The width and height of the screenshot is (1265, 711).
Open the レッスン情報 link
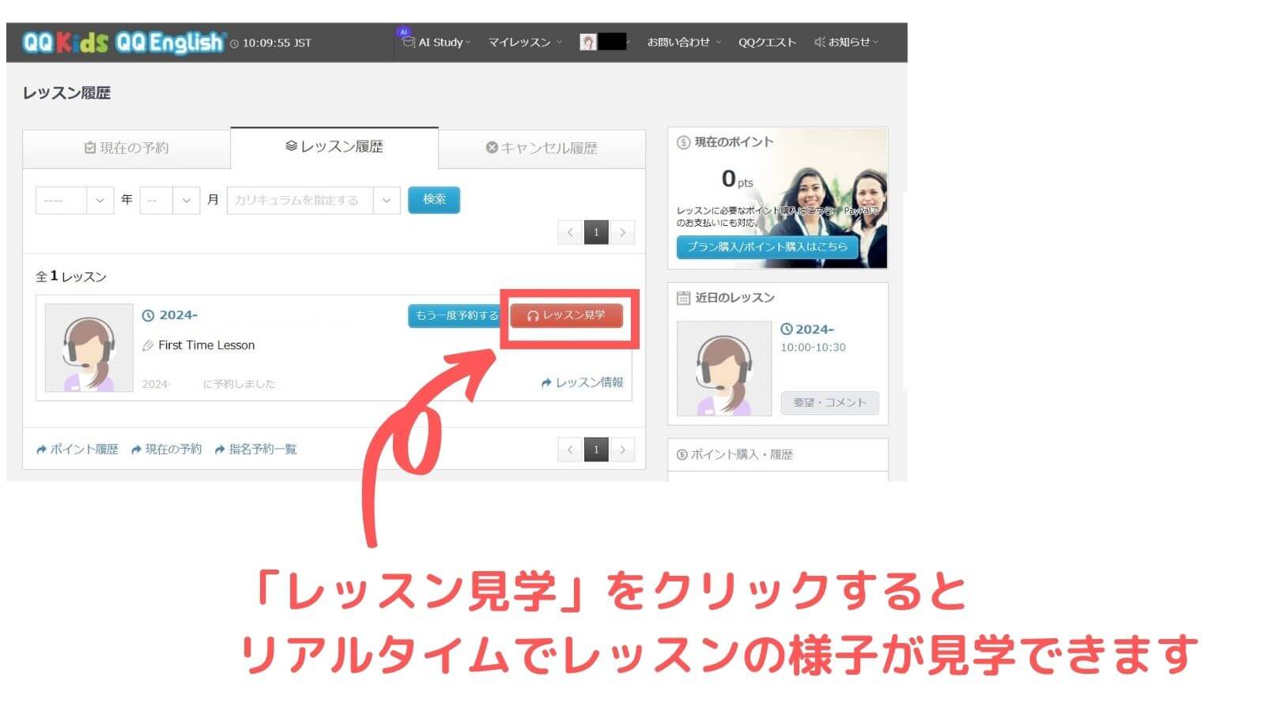click(582, 382)
